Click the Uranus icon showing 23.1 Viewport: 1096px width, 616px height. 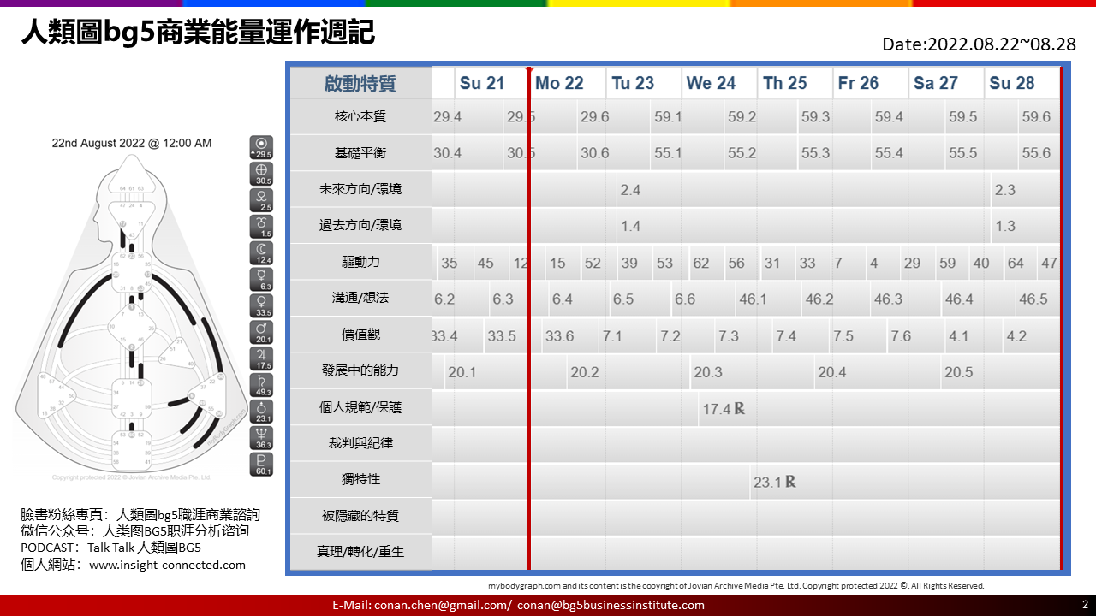point(261,412)
